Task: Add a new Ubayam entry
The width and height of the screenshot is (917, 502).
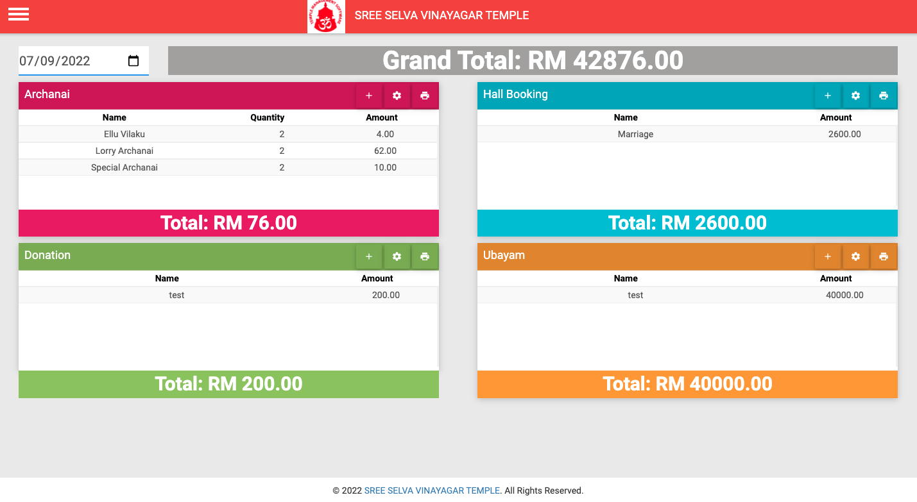Action: [x=828, y=256]
